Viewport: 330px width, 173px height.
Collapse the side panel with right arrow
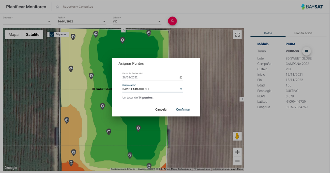pyautogui.click(x=242, y=99)
